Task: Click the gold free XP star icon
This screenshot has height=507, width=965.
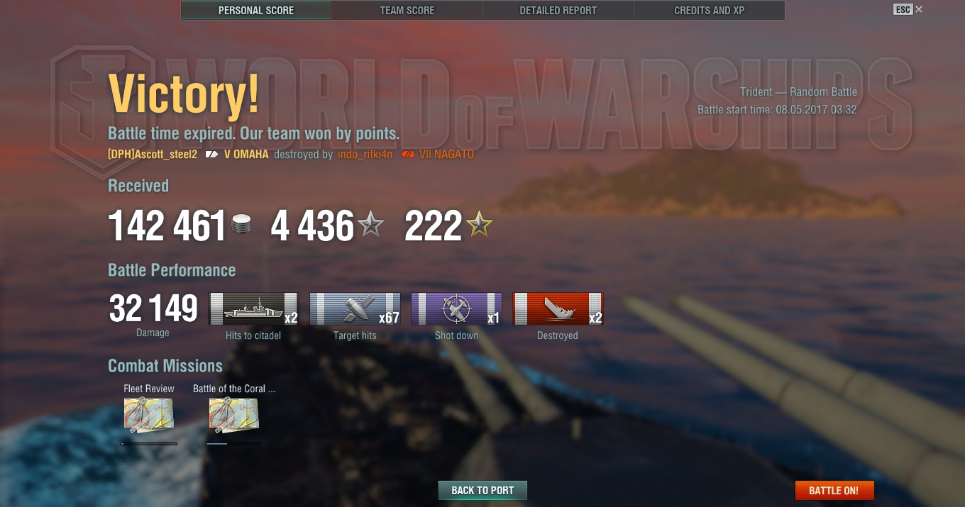Action: click(479, 225)
